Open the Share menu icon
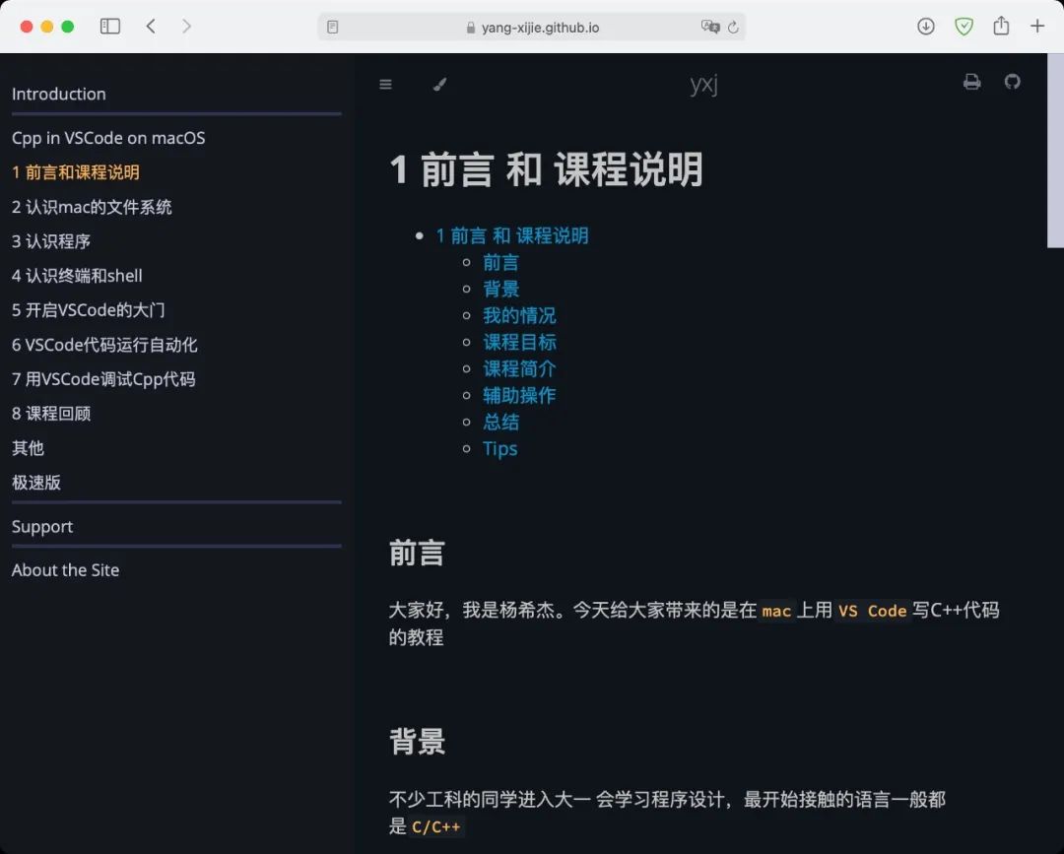This screenshot has width=1064, height=854. point(1001,26)
